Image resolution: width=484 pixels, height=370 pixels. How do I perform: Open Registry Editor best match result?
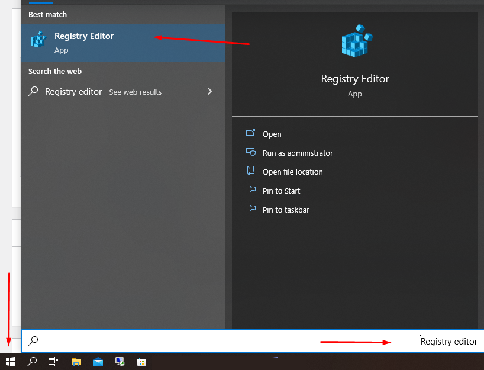click(x=123, y=43)
